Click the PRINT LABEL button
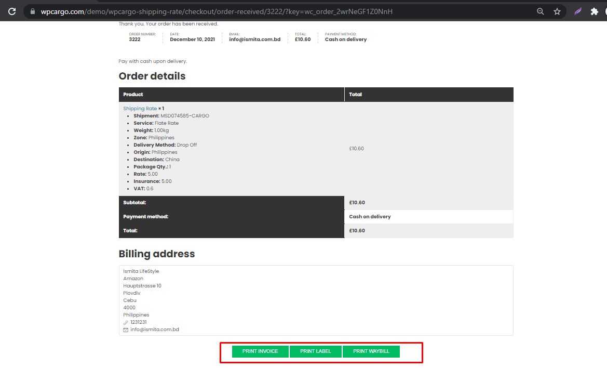Screen dimensions: 607x368 click(315, 351)
